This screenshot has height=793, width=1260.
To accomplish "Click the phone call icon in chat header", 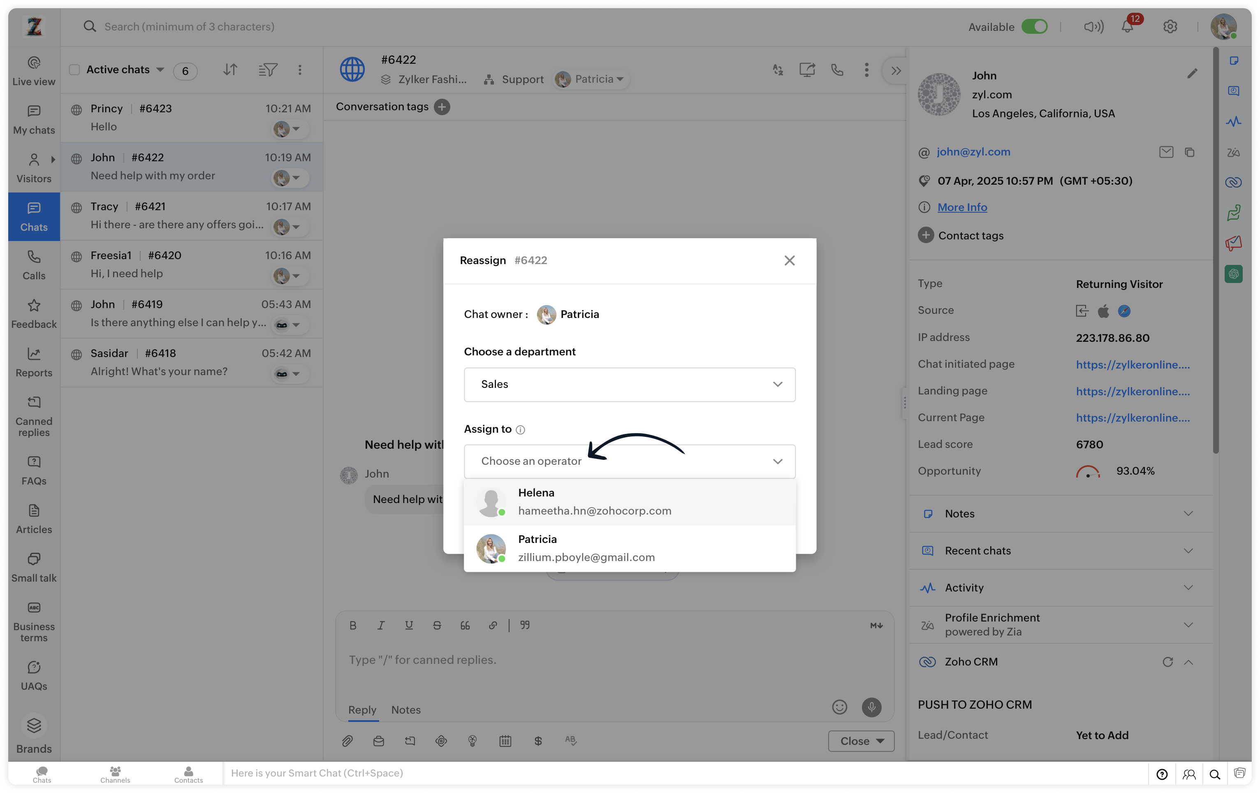I will coord(837,70).
